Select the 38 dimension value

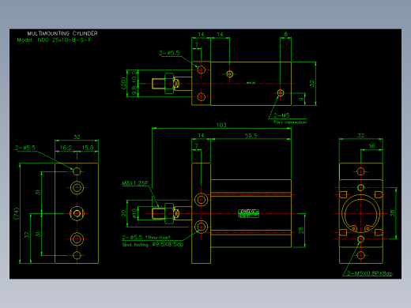coord(392,213)
